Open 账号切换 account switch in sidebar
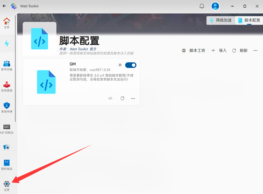 pyautogui.click(x=7, y=66)
